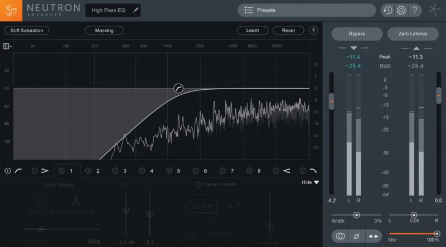Open the Presets list

(307, 10)
